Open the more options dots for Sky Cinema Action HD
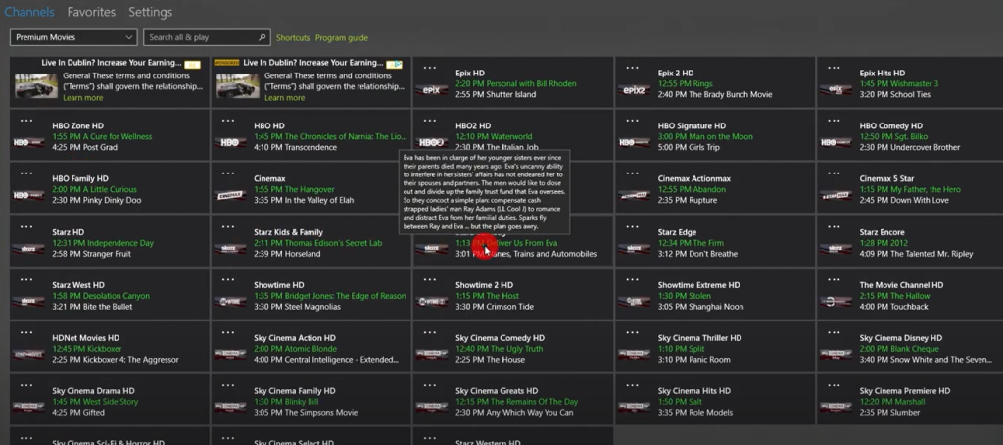This screenshot has width=1003, height=445. pyautogui.click(x=228, y=332)
